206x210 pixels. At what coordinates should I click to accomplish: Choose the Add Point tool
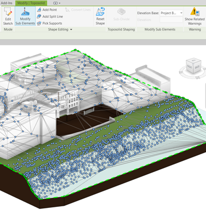[x=47, y=10]
